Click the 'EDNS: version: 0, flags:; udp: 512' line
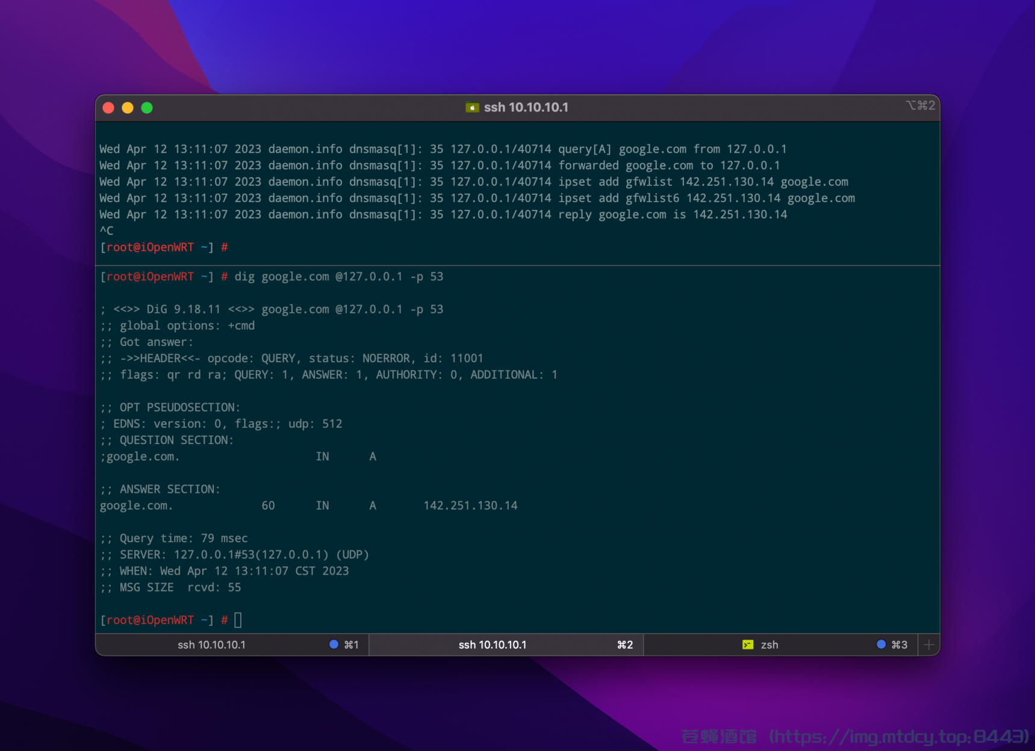The image size is (1035, 751). pyautogui.click(x=221, y=424)
